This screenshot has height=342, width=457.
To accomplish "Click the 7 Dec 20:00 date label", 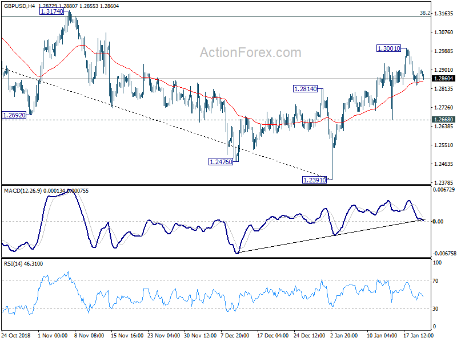I will coord(235,335).
